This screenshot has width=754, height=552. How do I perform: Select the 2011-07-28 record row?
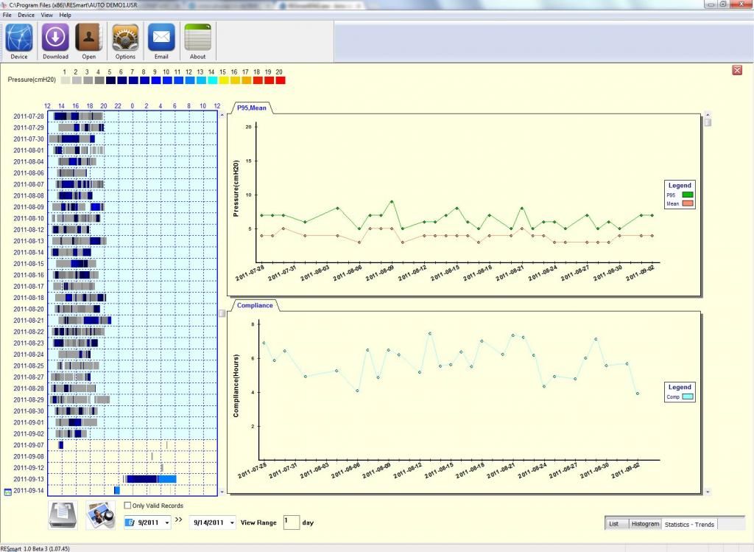[x=114, y=116]
